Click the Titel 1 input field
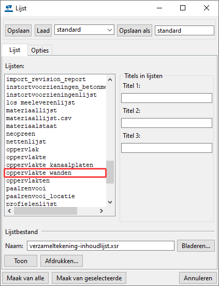This screenshot has height=286, width=219. pyautogui.click(x=167, y=98)
